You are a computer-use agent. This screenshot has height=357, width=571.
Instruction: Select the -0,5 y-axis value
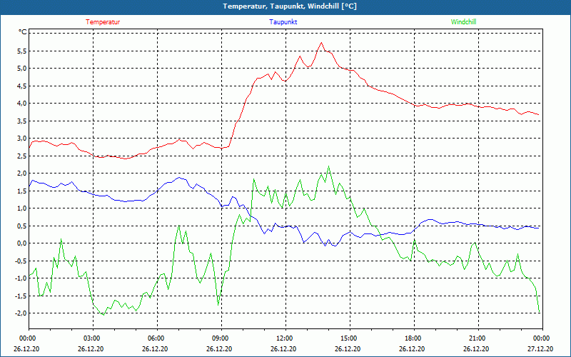pyautogui.click(x=21, y=261)
